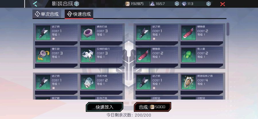Close the screen with red X
Viewport: 258px width, 119px height.
point(223,4)
